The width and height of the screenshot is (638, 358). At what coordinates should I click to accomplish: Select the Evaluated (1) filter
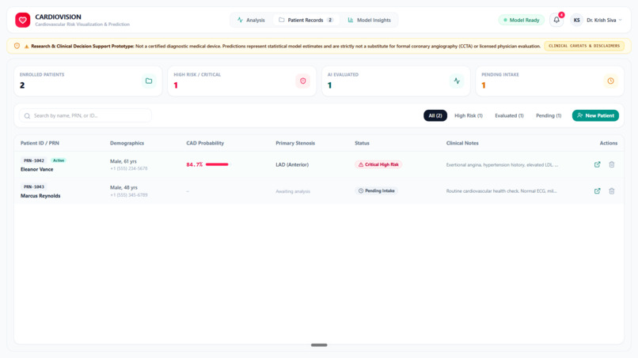[509, 115]
